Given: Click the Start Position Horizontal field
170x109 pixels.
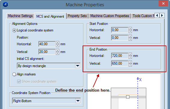Looking at the screenshot, I should pos(120,30).
